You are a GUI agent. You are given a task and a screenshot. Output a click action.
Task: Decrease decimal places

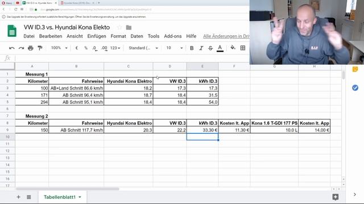(95, 48)
